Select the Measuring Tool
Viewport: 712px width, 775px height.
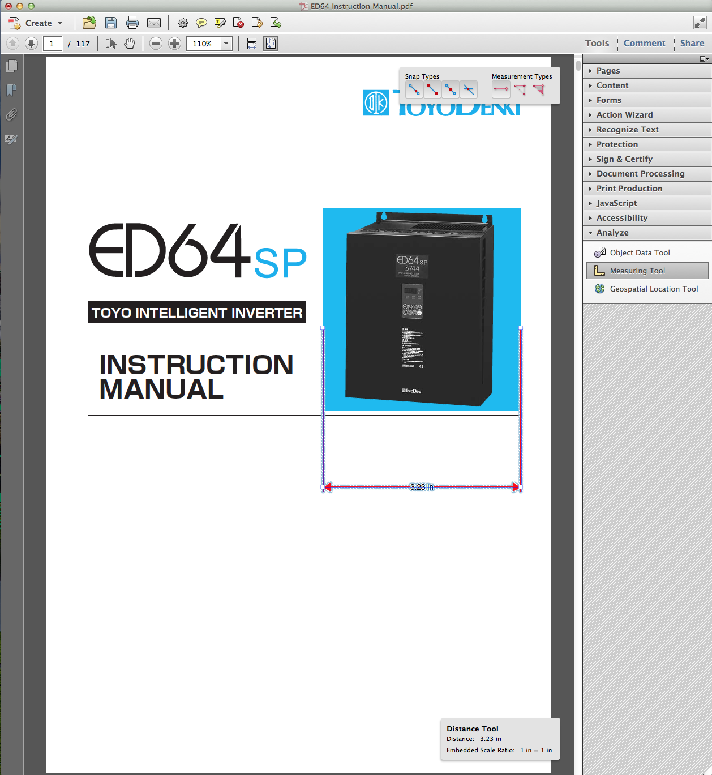[647, 271]
